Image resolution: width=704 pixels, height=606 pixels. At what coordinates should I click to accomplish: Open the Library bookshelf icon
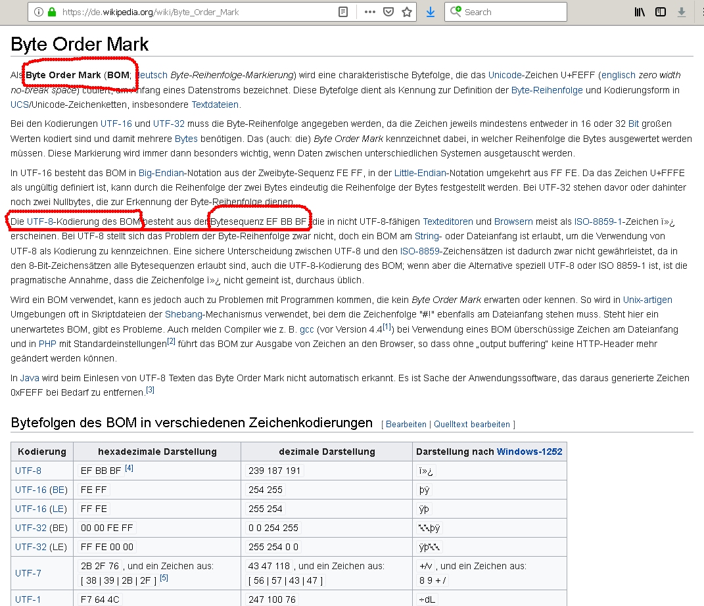coord(640,12)
